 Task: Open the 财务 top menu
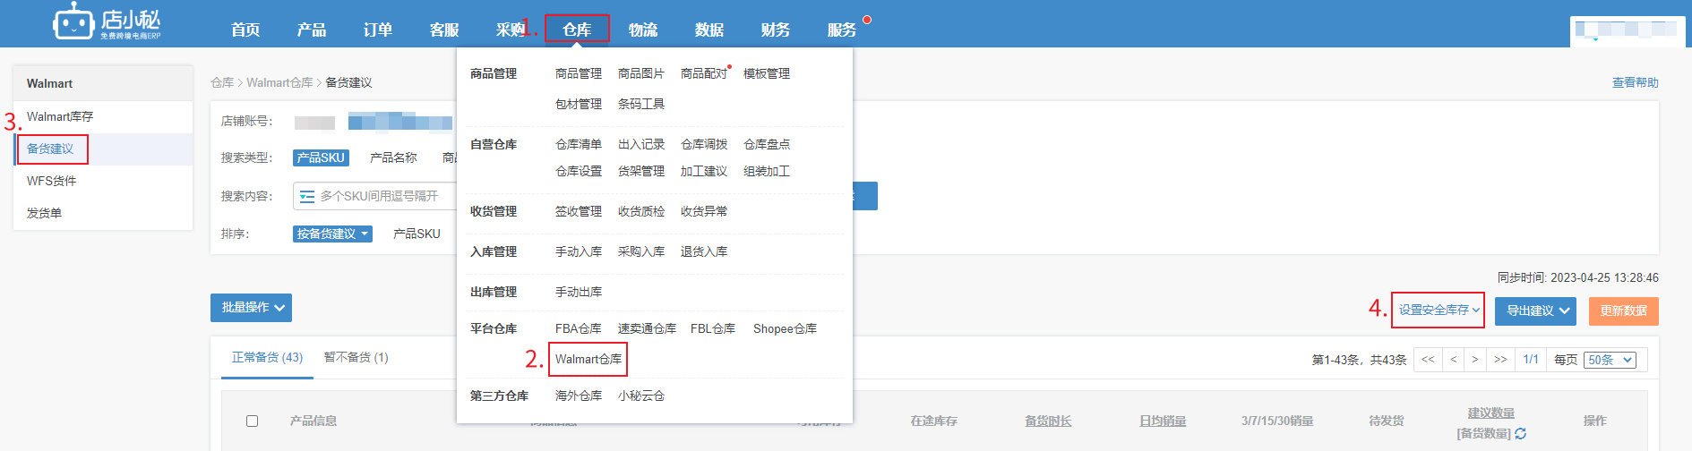point(776,30)
